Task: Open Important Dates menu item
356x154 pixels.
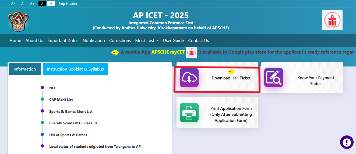Action: [x=63, y=40]
